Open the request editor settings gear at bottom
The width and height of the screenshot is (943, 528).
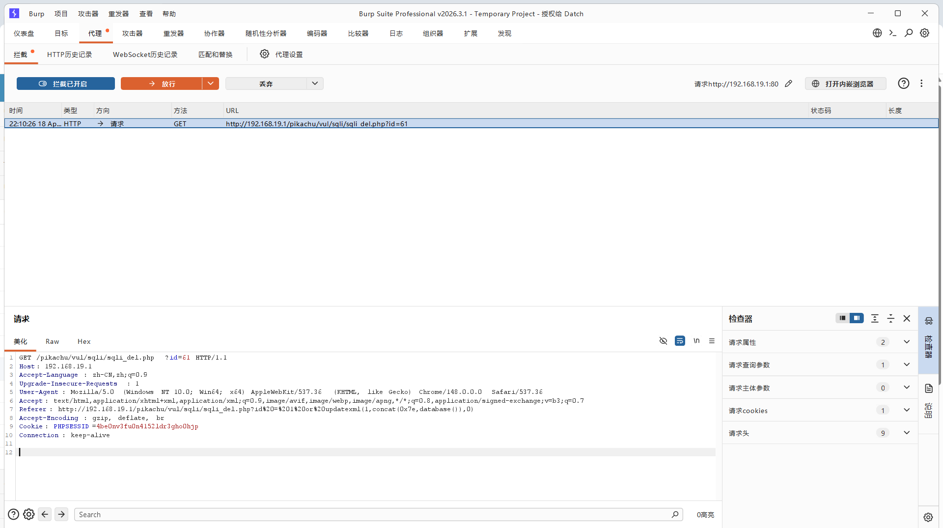(29, 514)
